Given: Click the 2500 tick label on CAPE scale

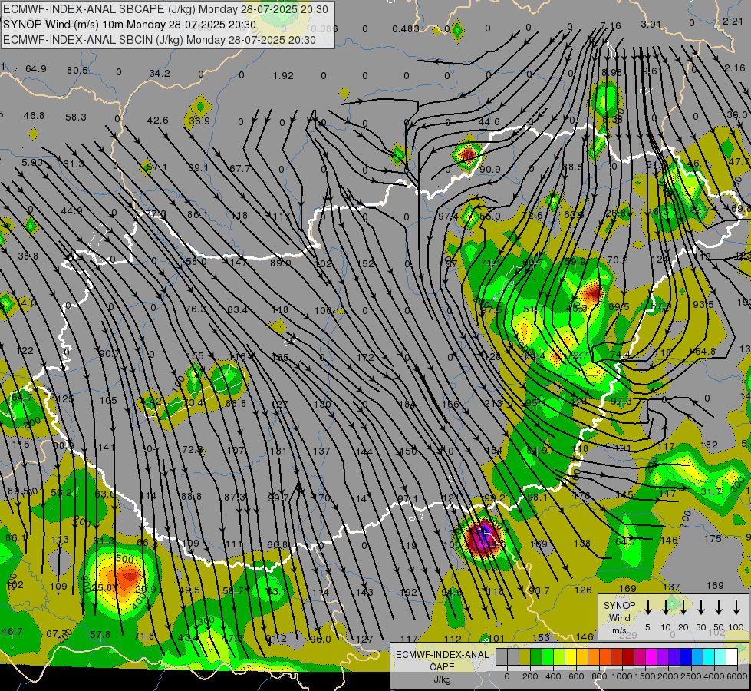Looking at the screenshot, I should point(690,676).
